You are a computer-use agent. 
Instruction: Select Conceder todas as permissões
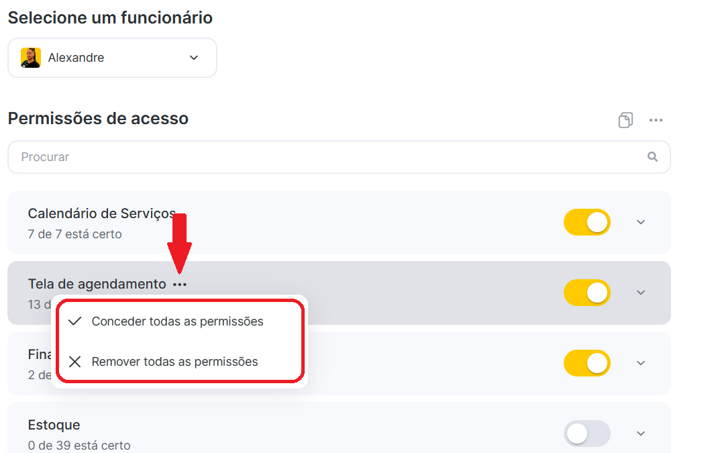(178, 321)
